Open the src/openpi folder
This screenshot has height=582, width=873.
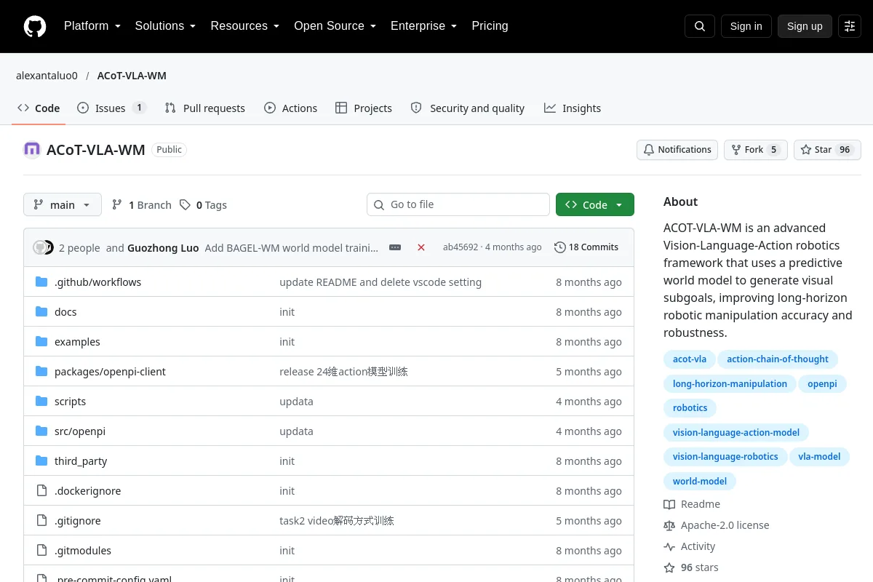[80, 431]
